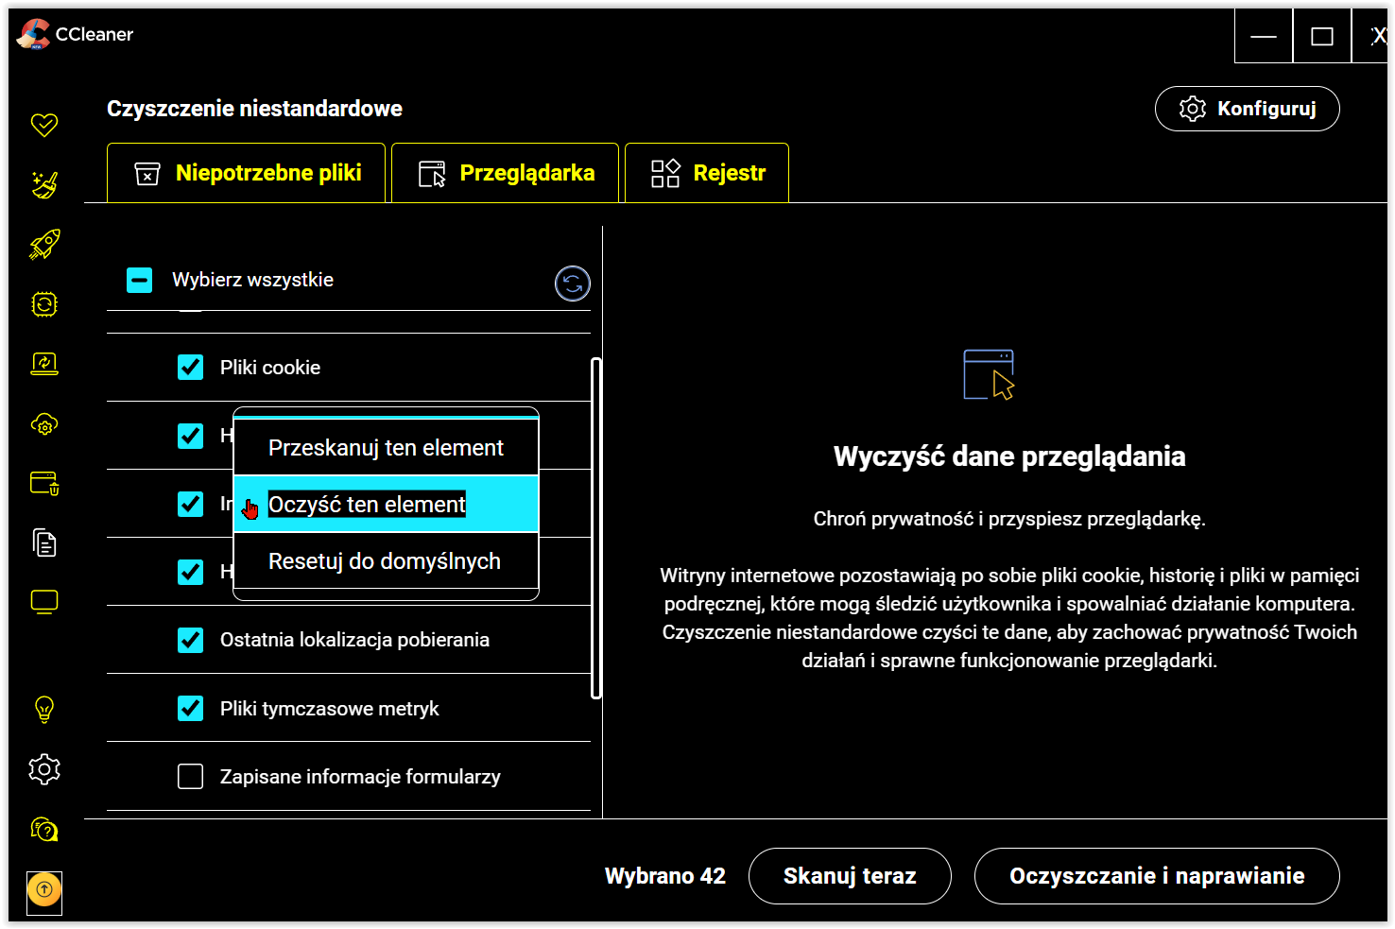This screenshot has height=929, width=1395.
Task: Click the Czyszczenie niestandardowe heading
Action: (254, 109)
